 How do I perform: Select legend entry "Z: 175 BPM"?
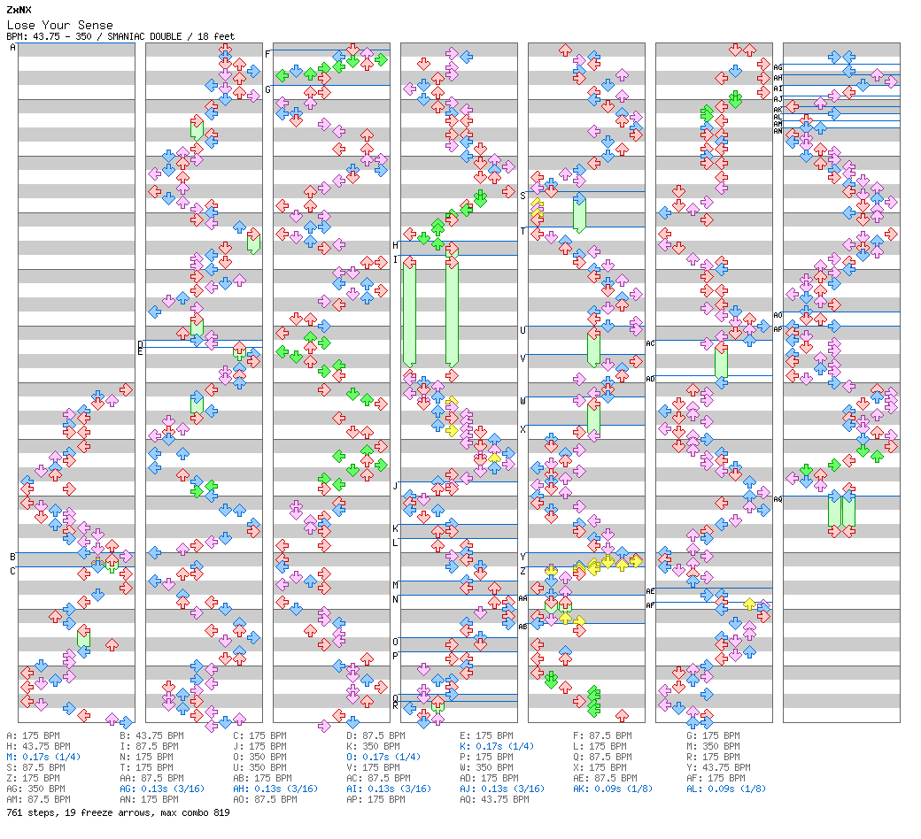pos(33,778)
